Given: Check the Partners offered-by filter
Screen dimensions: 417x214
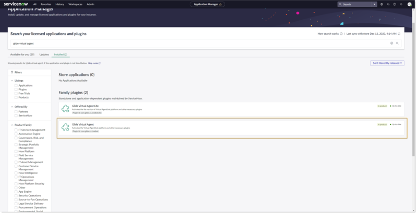Looking at the screenshot, I should point(16,112).
